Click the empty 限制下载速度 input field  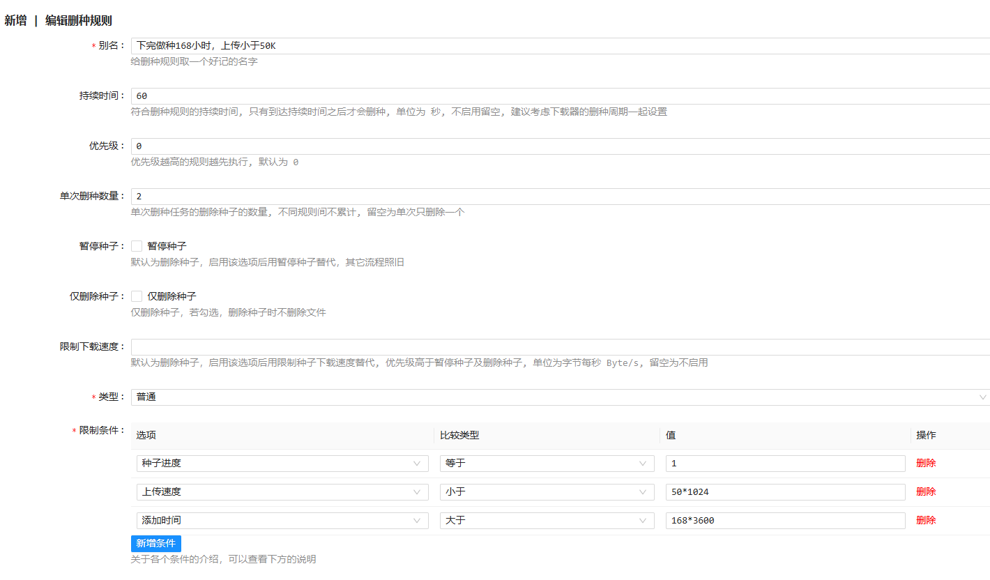[x=558, y=347]
